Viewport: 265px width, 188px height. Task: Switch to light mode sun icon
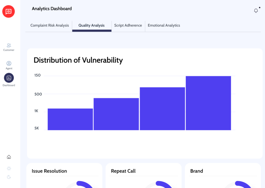click(9, 169)
